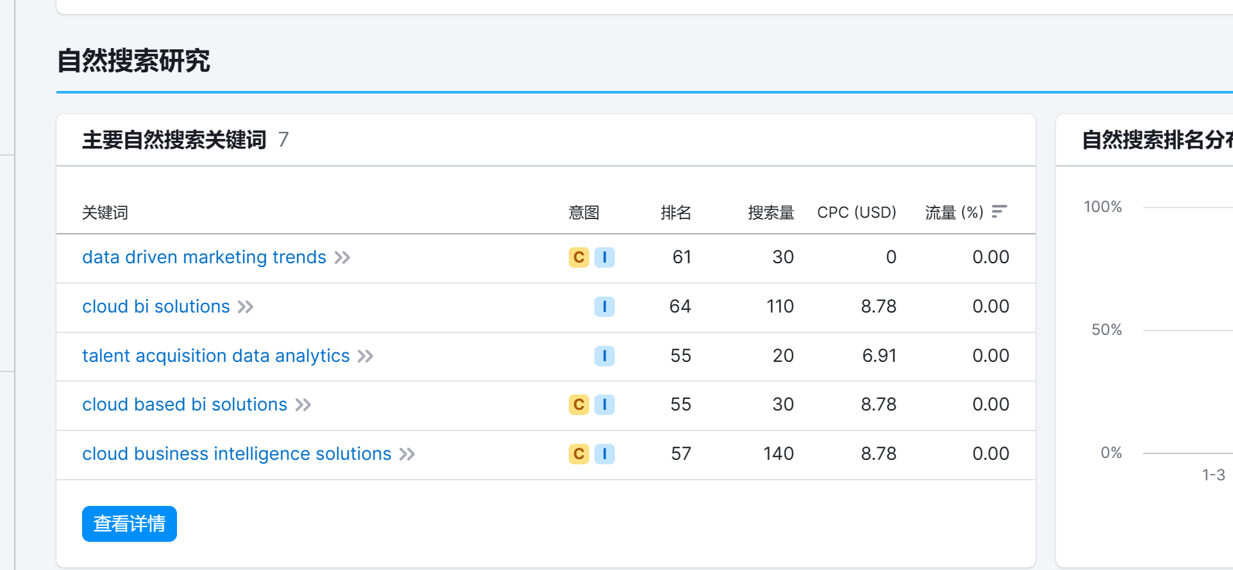Screen dimensions: 1233x570
Task: Click double-chevron beside cloud bi solutions
Action: (x=246, y=307)
